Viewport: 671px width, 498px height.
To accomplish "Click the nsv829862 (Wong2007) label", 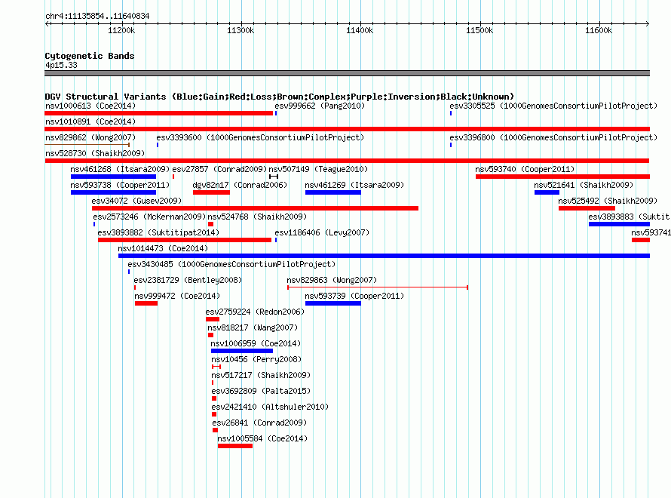I will click(90, 137).
